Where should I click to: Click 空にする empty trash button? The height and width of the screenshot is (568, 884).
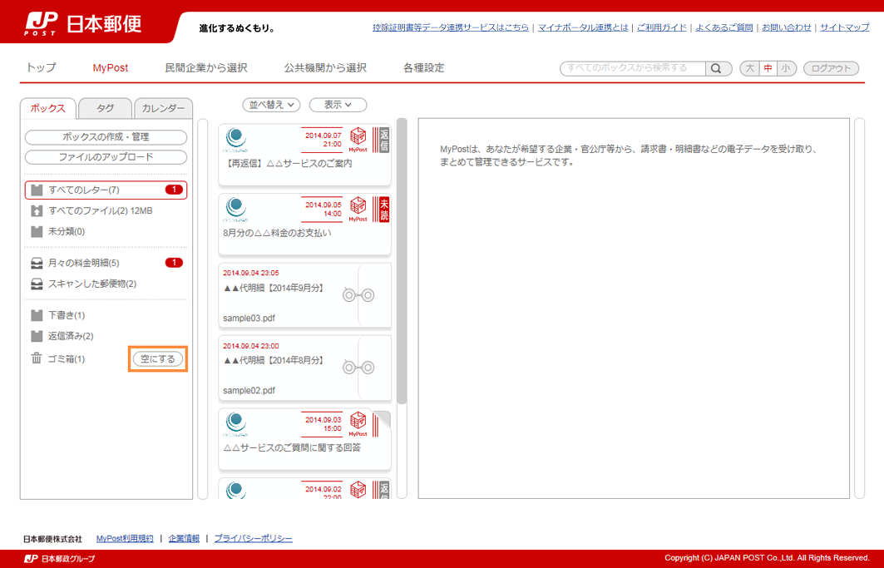pos(158,358)
